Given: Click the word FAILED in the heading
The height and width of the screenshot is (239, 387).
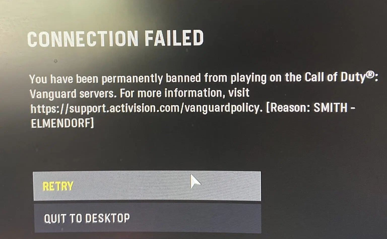Looking at the screenshot, I should click(174, 38).
